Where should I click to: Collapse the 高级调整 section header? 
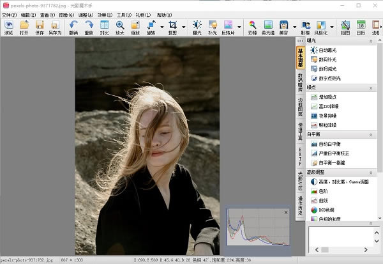coord(371,173)
